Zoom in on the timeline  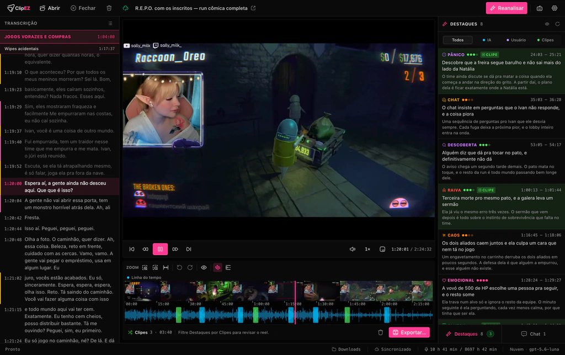145,267
